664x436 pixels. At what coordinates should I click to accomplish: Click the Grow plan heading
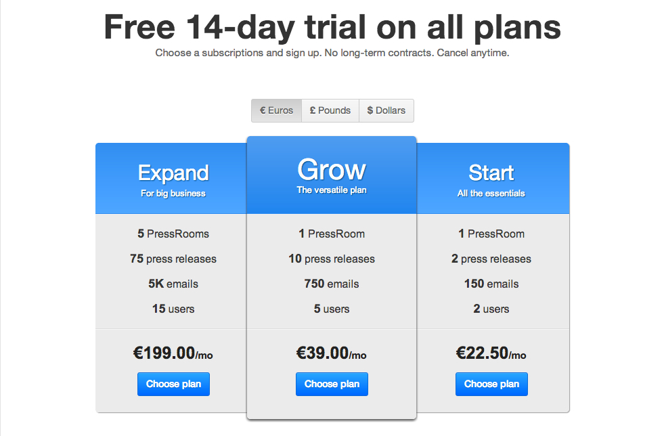click(x=332, y=169)
